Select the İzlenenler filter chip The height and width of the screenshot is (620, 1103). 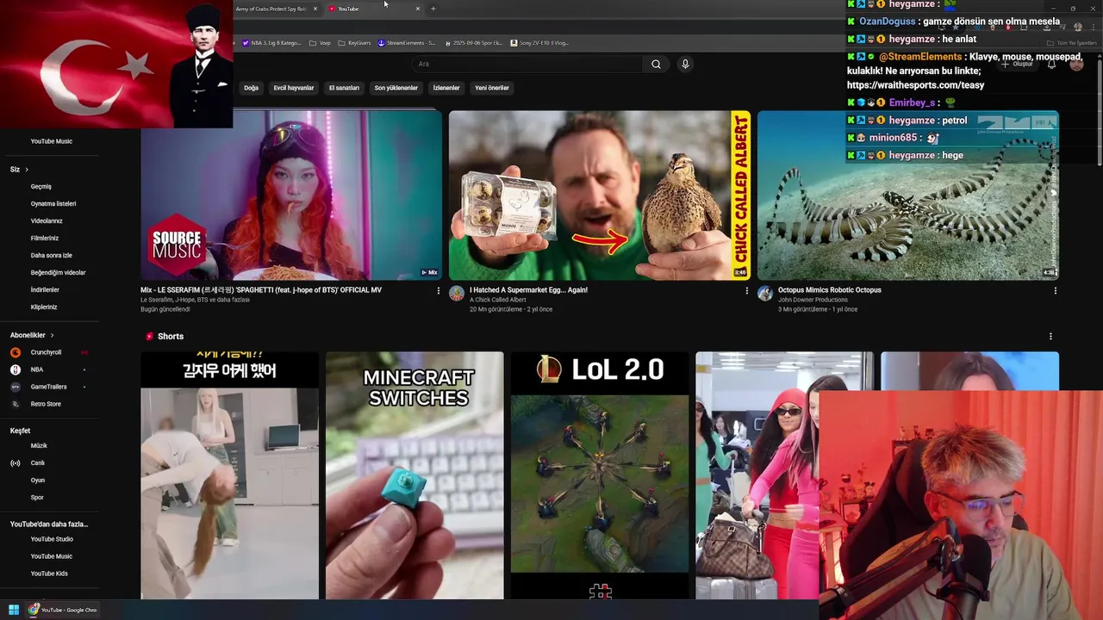(446, 88)
